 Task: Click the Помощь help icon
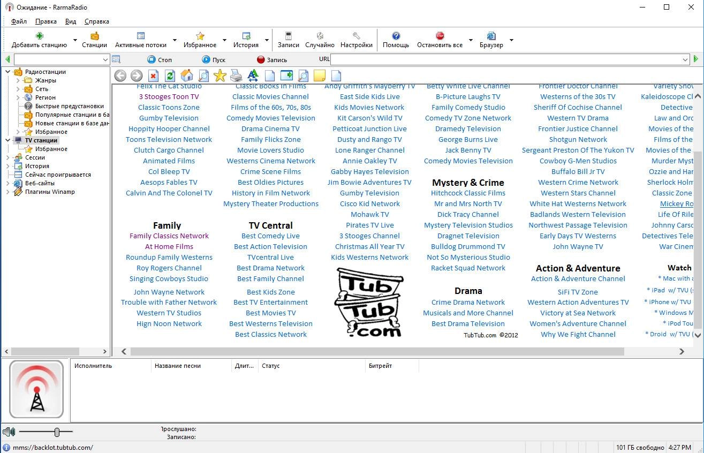[396, 36]
